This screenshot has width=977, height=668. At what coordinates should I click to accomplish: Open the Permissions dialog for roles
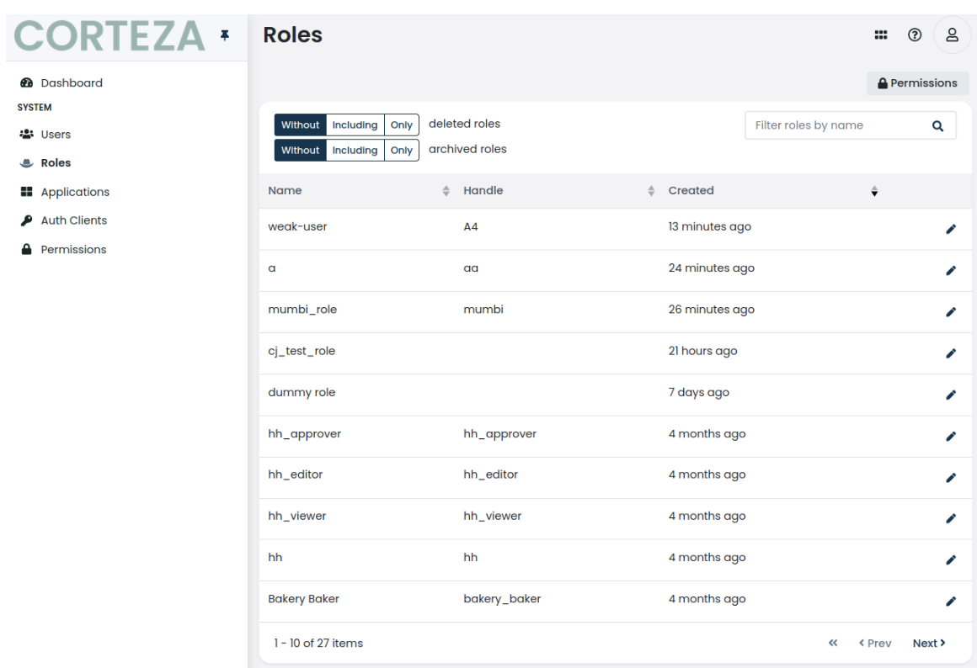coord(917,83)
